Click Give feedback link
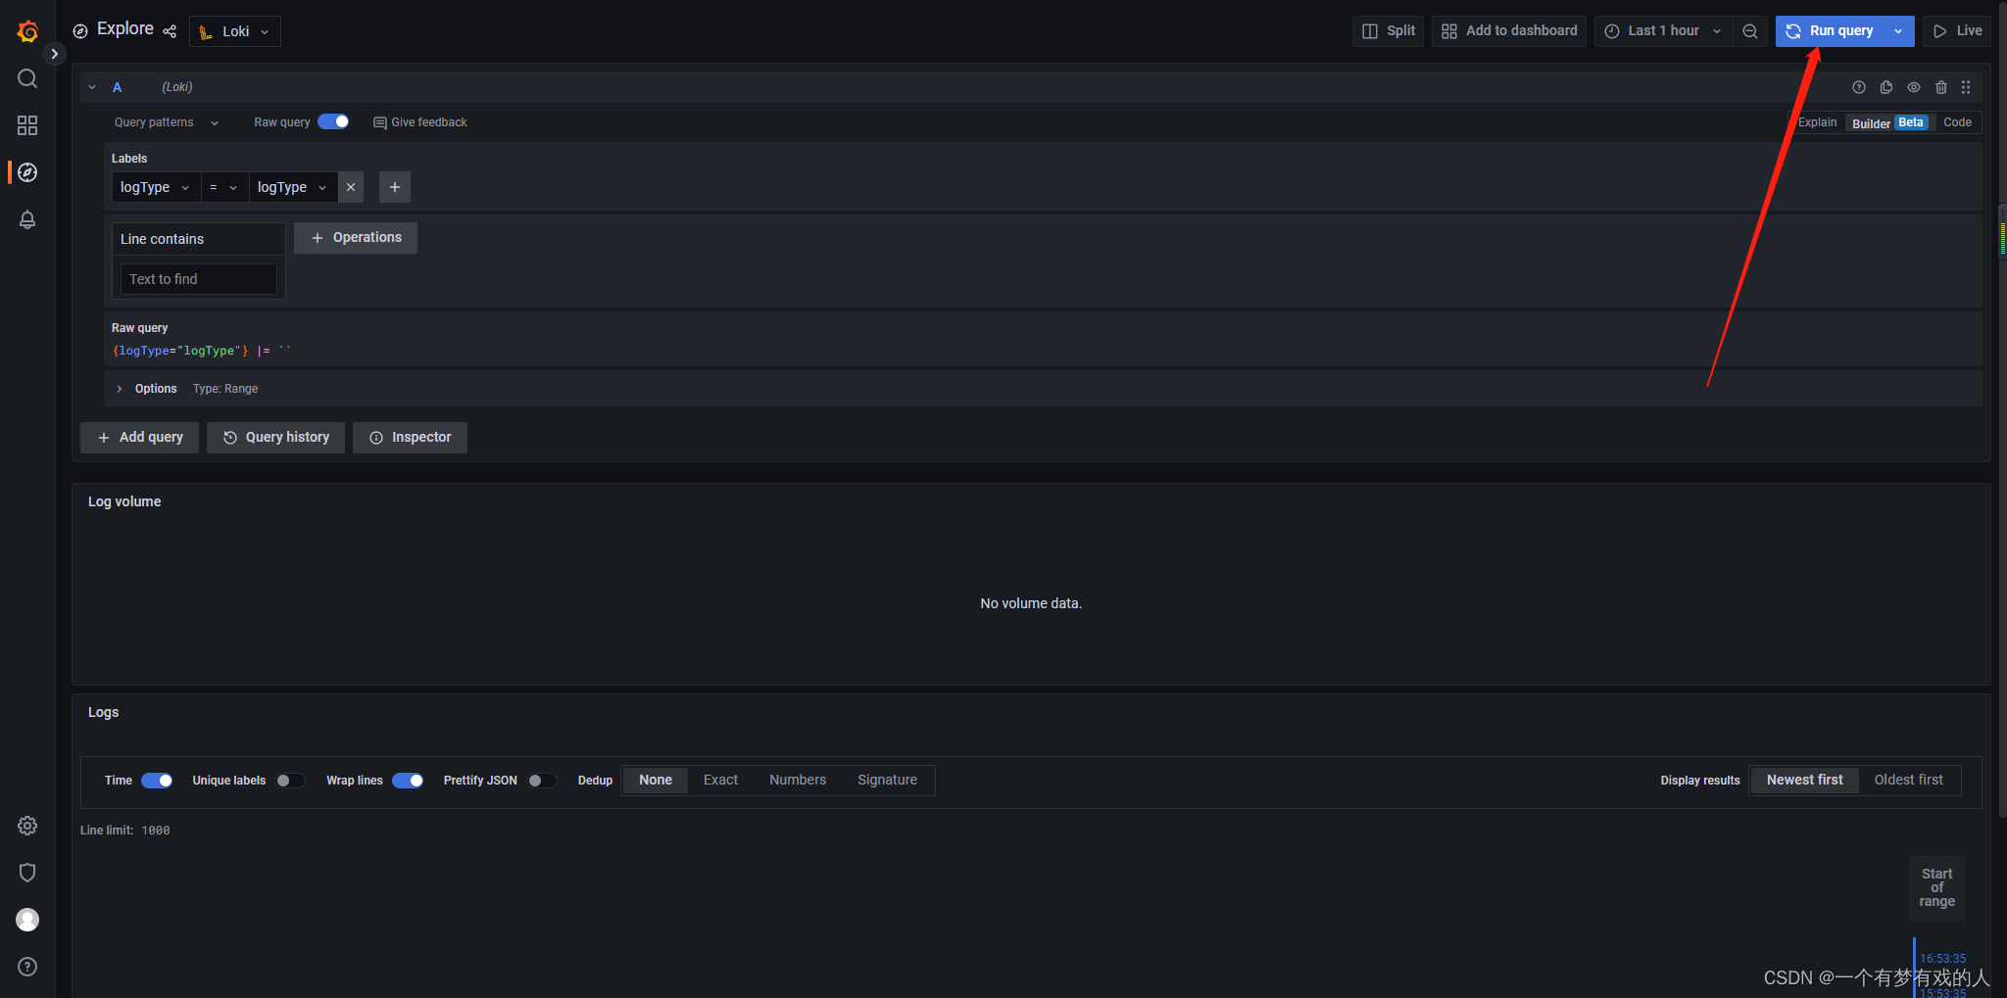Screen dimensions: 2007x998 pyautogui.click(x=420, y=122)
